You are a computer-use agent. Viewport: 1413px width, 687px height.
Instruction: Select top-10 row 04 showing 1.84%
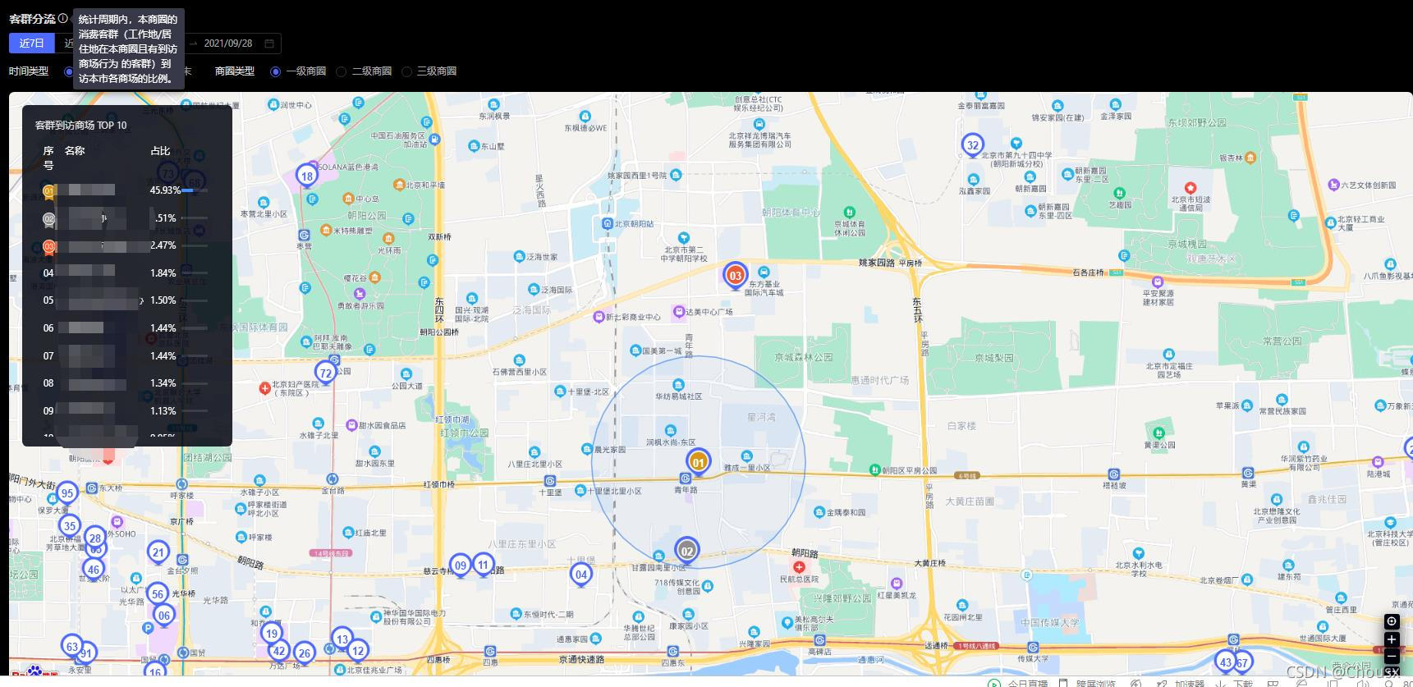pos(126,273)
